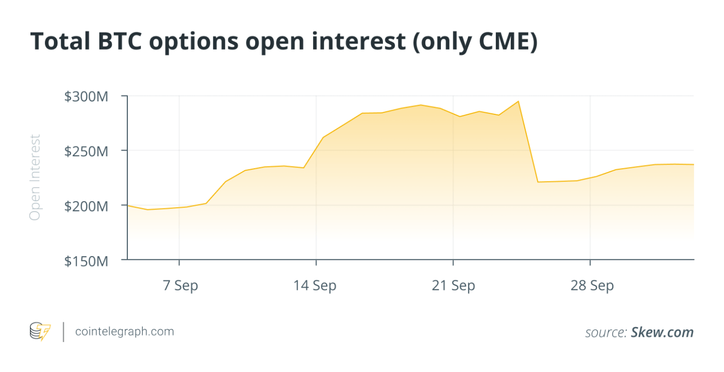Select the chart title text

tap(284, 42)
